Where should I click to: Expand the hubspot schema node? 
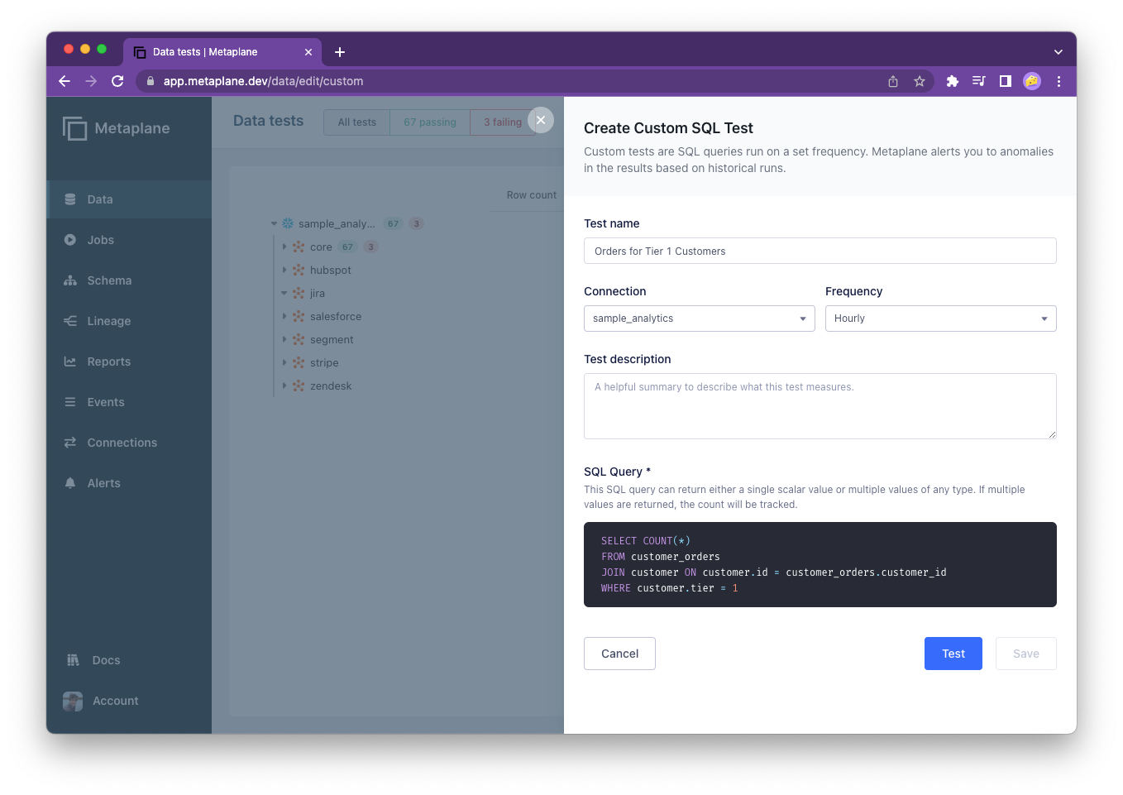pos(284,270)
